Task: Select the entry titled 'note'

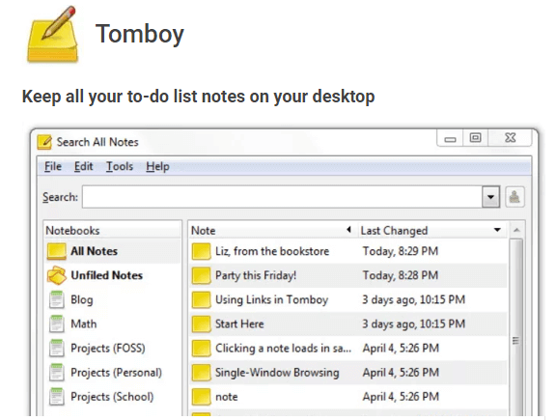Action: (226, 397)
